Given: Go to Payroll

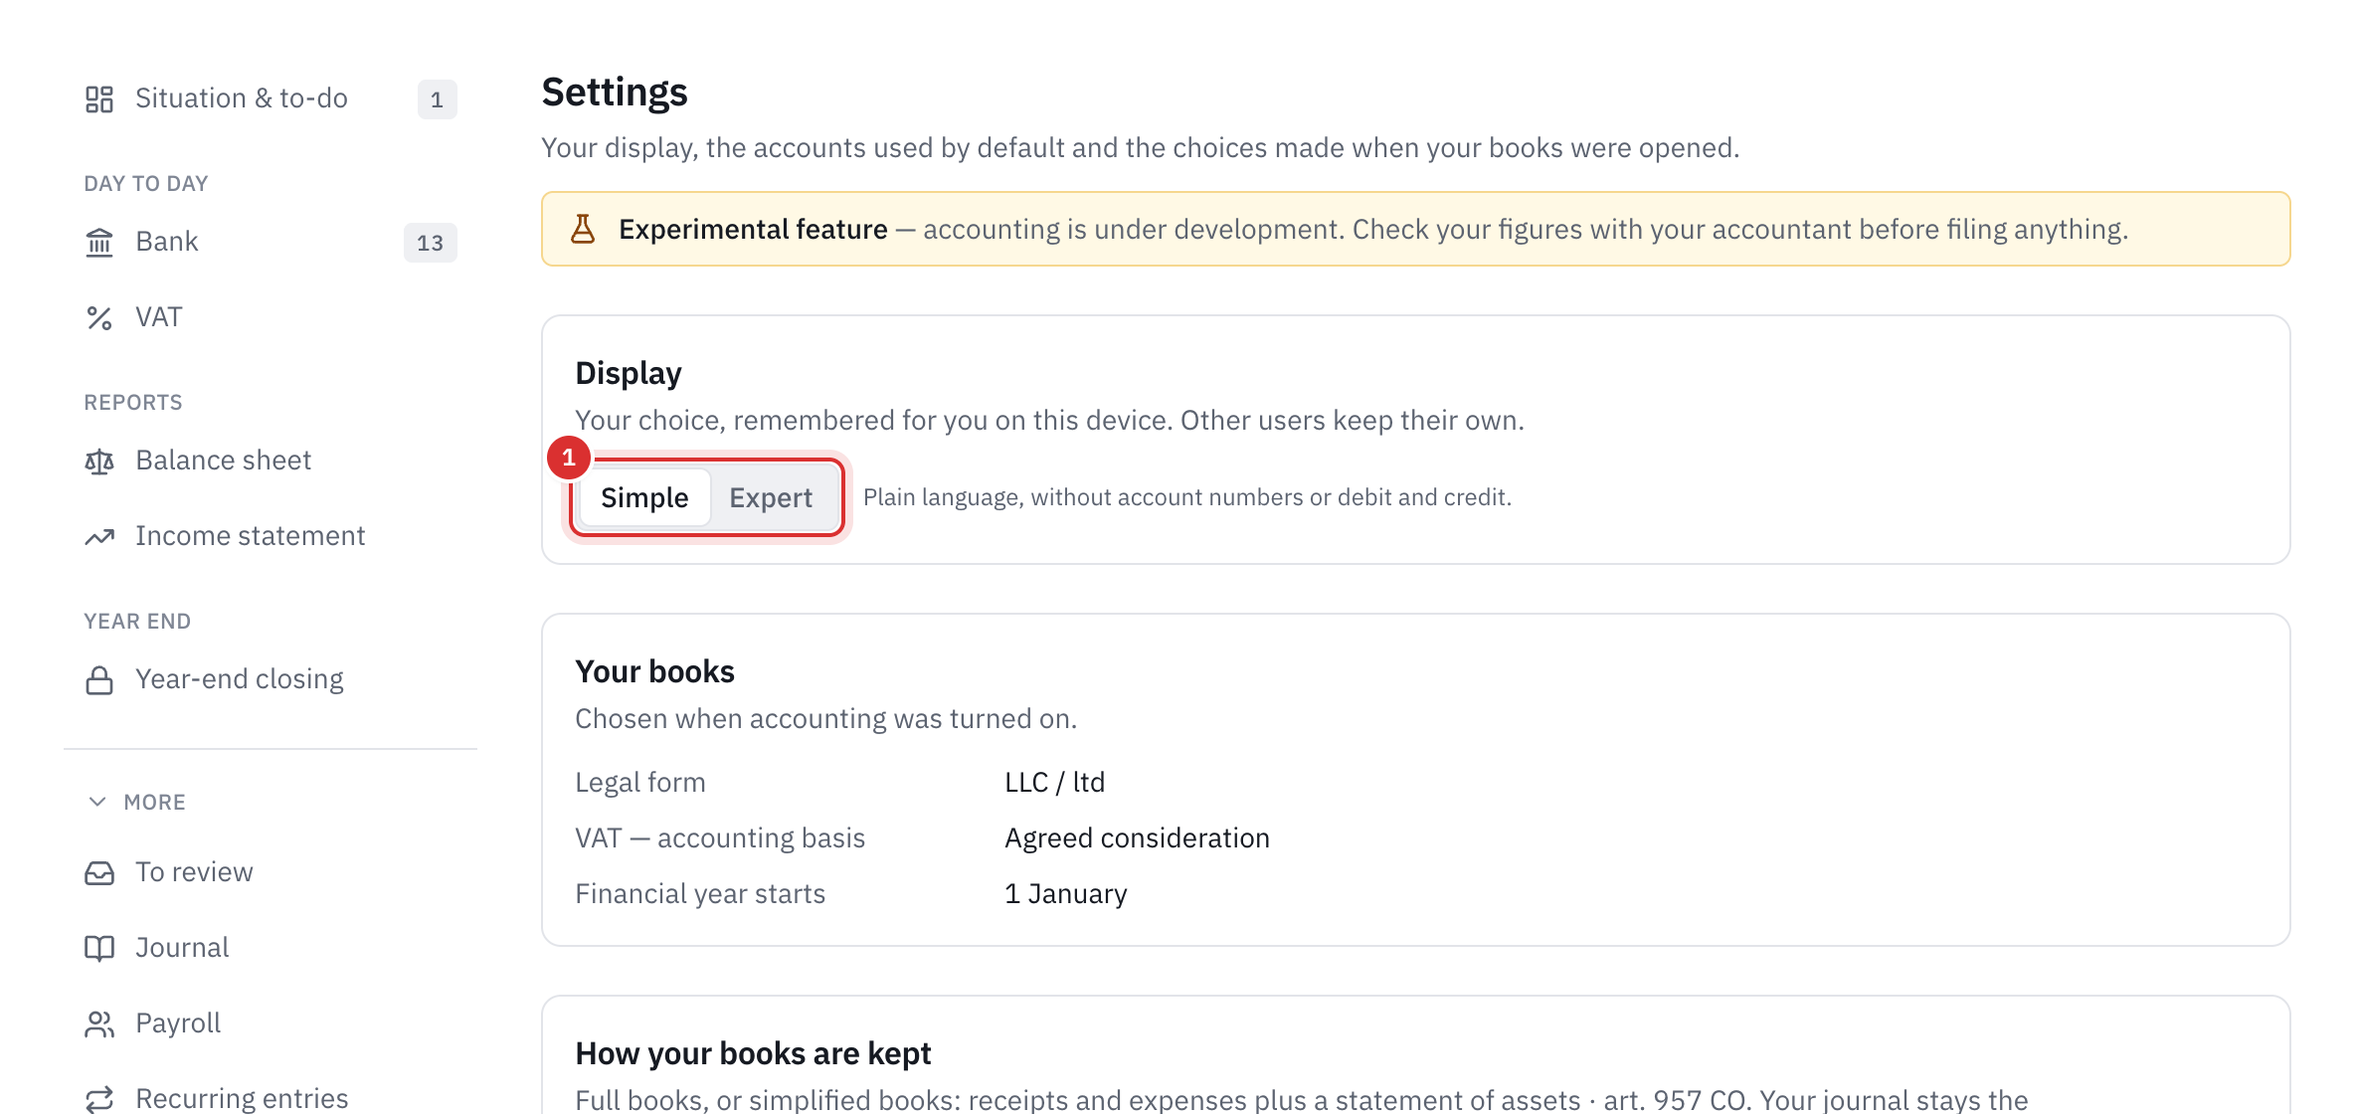Looking at the screenshot, I should click(271, 1023).
